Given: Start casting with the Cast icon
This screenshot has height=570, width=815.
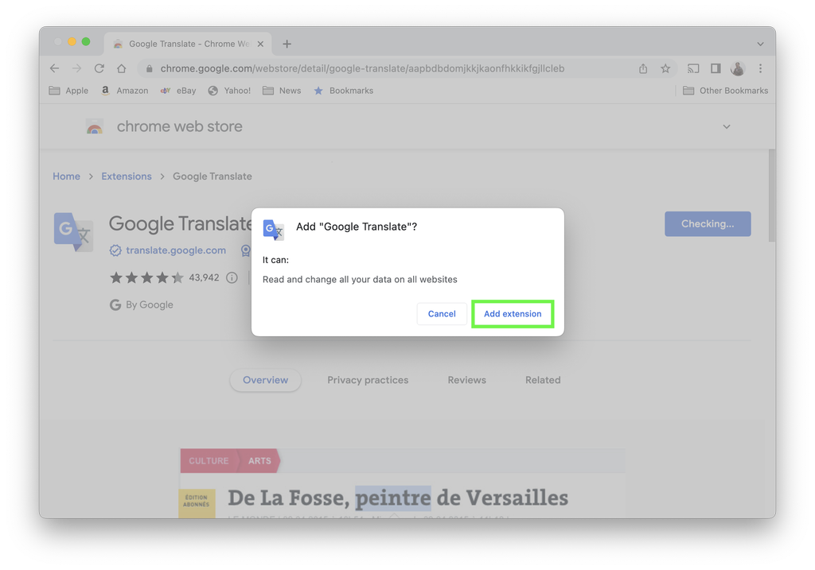Looking at the screenshot, I should 692,68.
